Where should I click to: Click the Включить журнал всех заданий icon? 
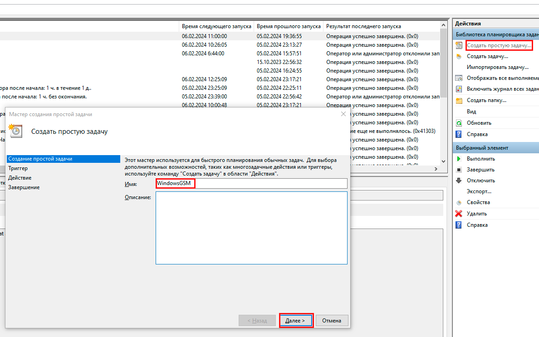459,89
